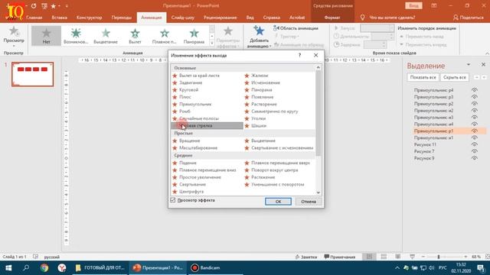Toggle visibility of 'Прямоугольник: р3'
The width and height of the screenshot is (490, 275).
475,97
